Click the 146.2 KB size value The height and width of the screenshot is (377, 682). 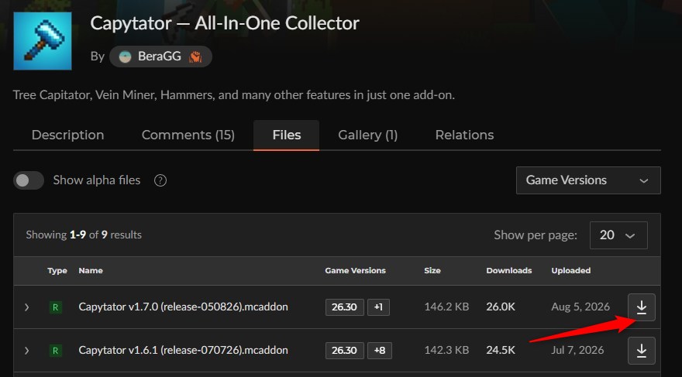pos(446,307)
